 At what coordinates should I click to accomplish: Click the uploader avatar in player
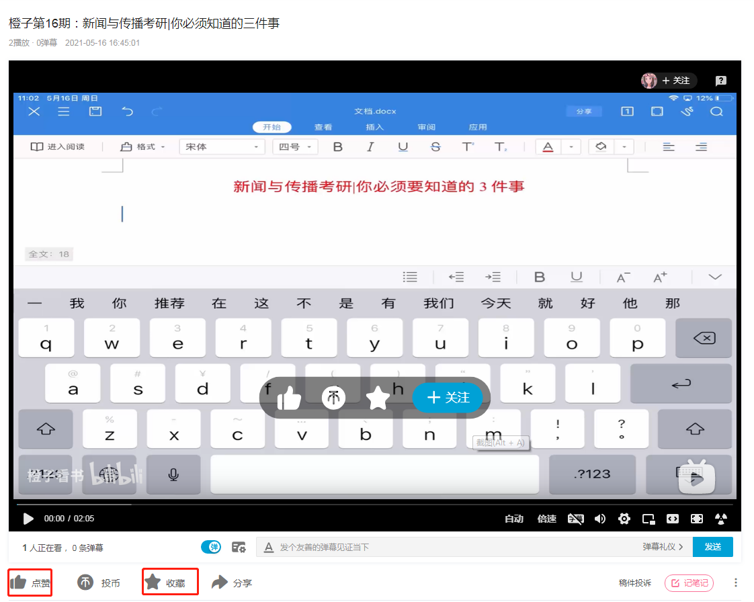pyautogui.click(x=648, y=81)
